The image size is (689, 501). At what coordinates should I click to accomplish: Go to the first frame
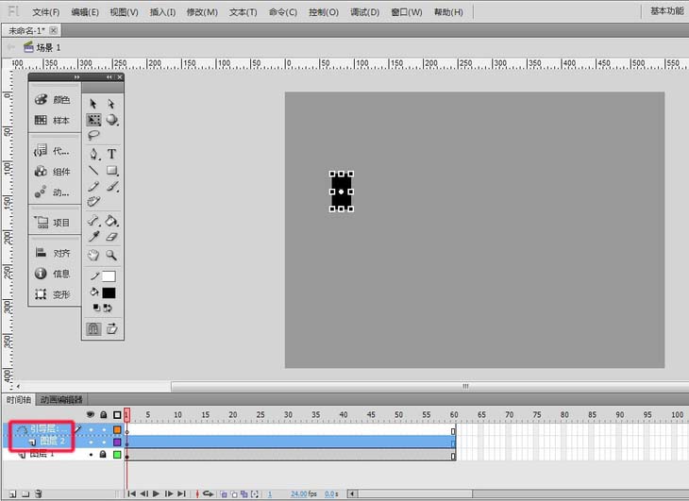[x=131, y=494]
